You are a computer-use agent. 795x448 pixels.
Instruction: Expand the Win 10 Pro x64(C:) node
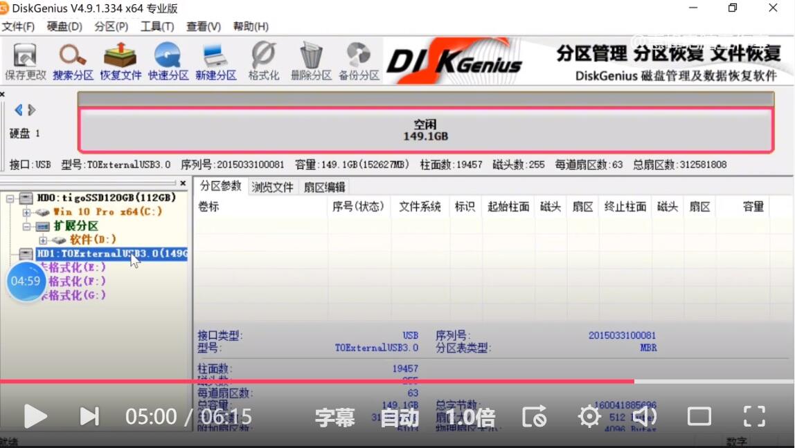(x=26, y=212)
